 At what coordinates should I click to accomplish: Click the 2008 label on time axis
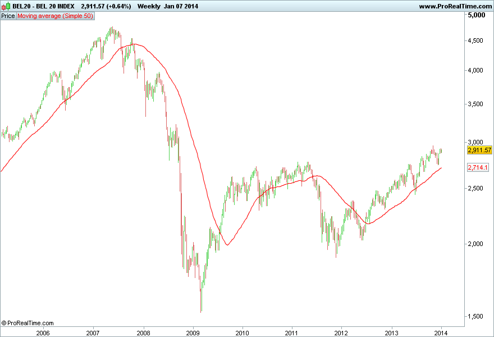(x=143, y=333)
